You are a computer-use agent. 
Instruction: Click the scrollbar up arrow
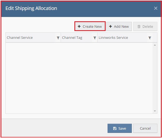tap(155, 45)
